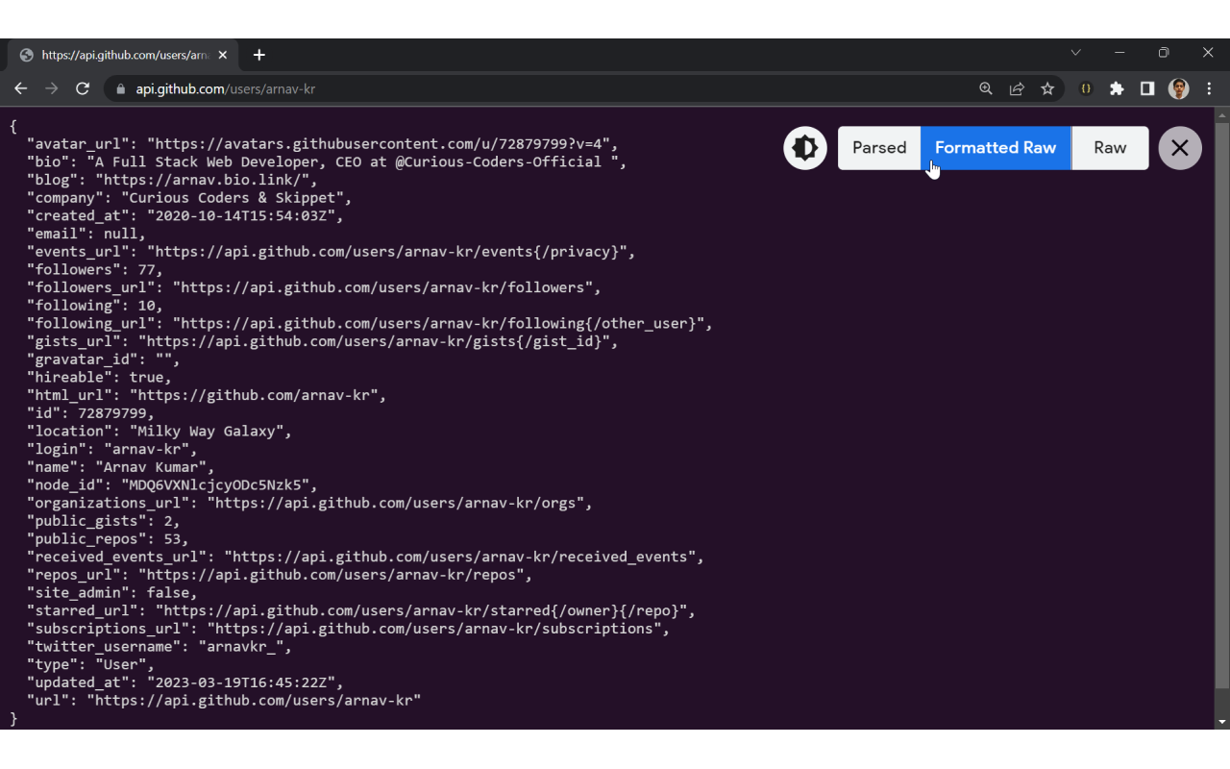Image resolution: width=1230 pixels, height=769 pixels.
Task: Open the share icon in the toolbar
Action: pos(1017,87)
